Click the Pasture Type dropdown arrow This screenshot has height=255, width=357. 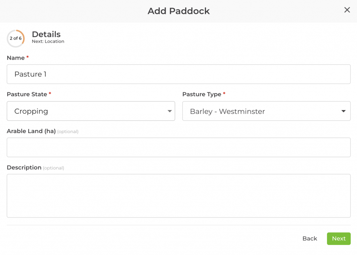pyautogui.click(x=343, y=111)
